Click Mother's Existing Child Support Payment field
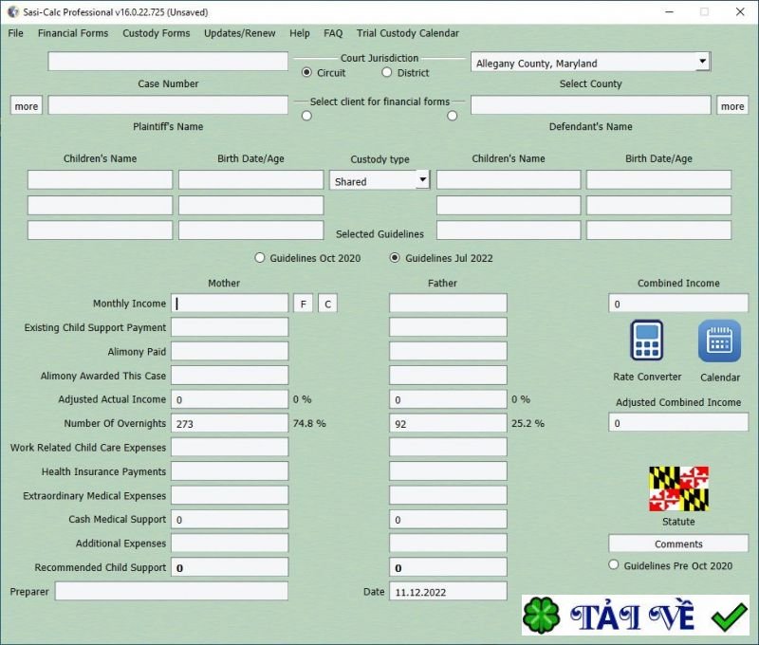This screenshot has width=759, height=645. pyautogui.click(x=230, y=327)
